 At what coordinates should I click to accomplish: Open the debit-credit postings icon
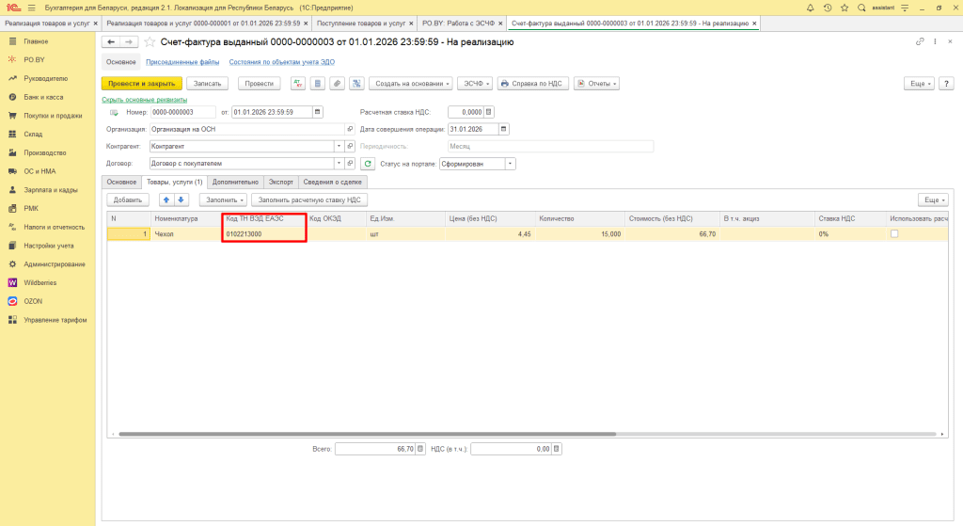(298, 84)
